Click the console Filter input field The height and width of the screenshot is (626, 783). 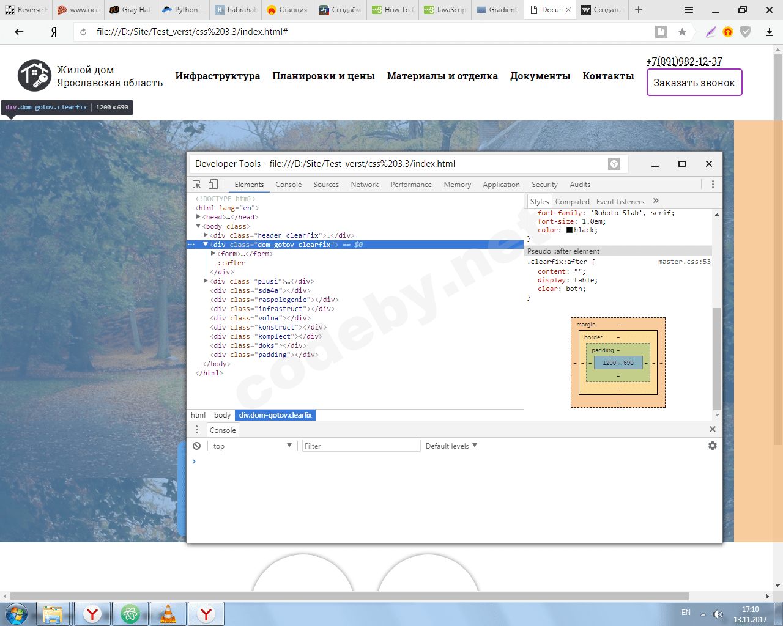361,446
